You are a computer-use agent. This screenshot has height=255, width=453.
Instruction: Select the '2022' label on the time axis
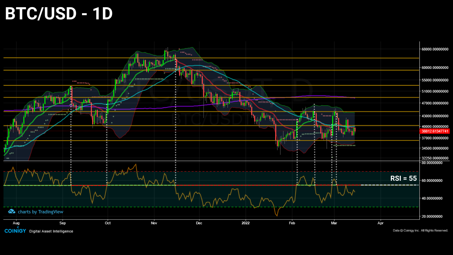pos(246,223)
